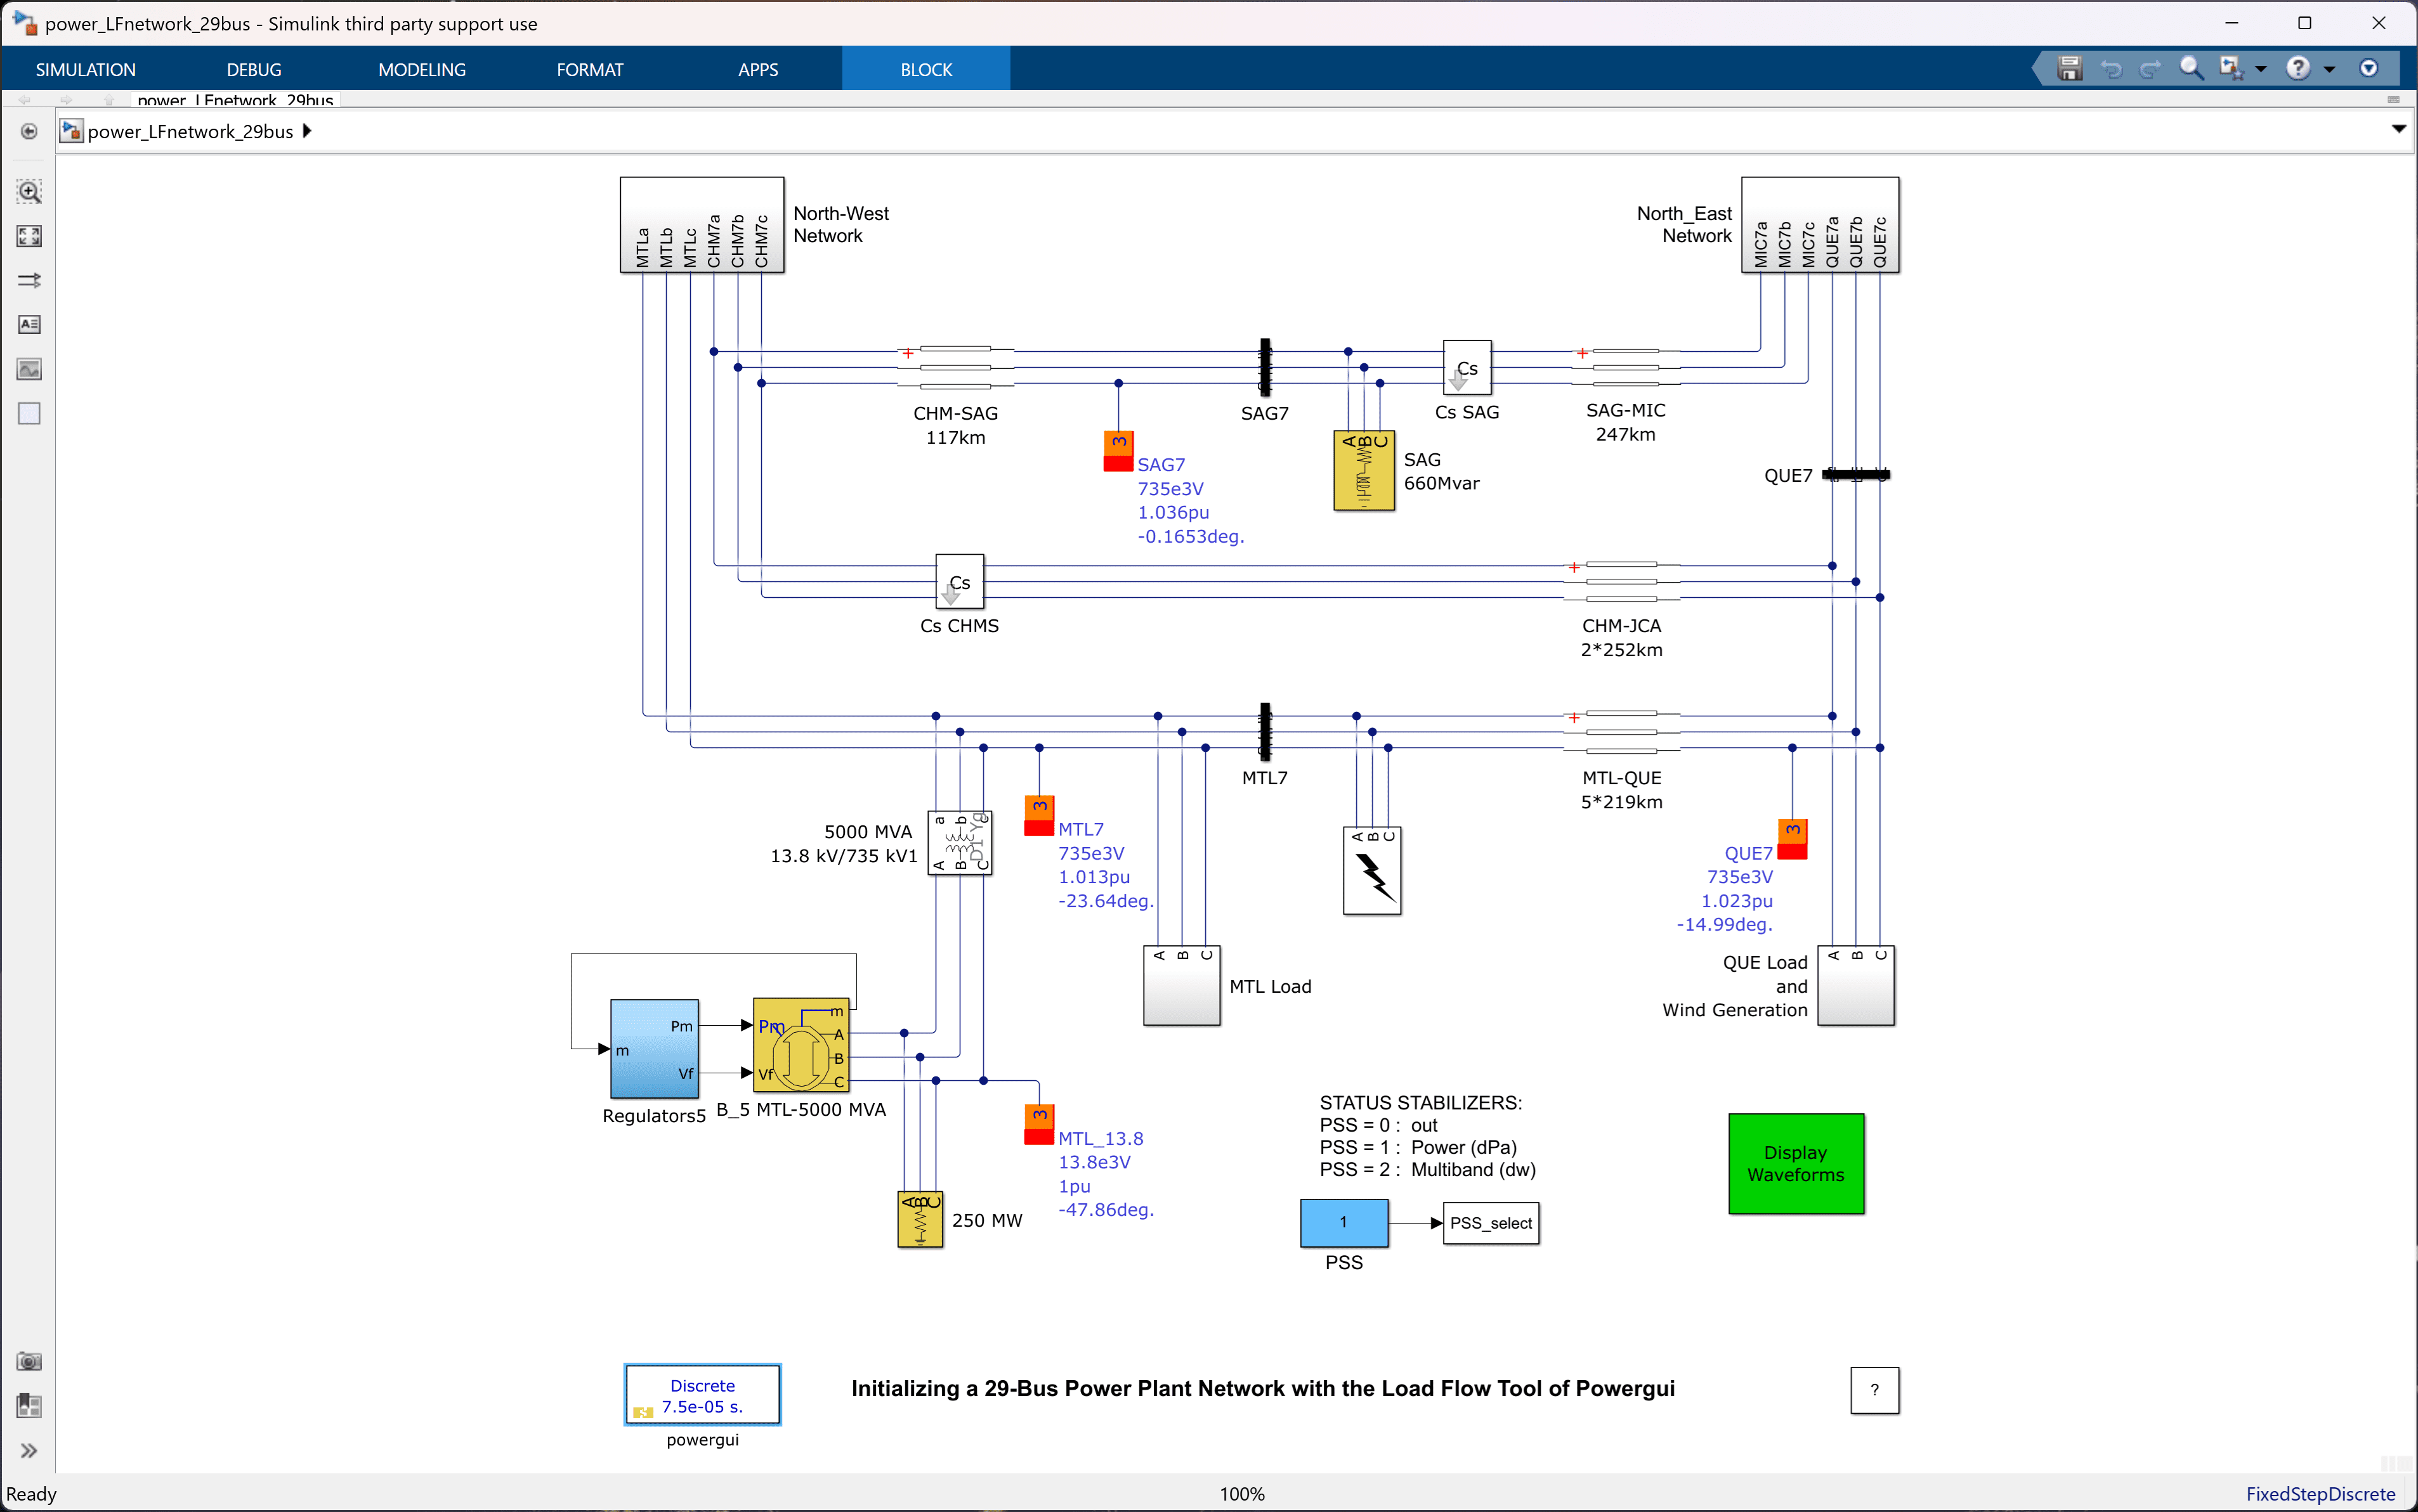Viewport: 2418px width, 1512px height.
Task: Open the Help dropdown arrow in toolbar
Action: click(x=2329, y=69)
